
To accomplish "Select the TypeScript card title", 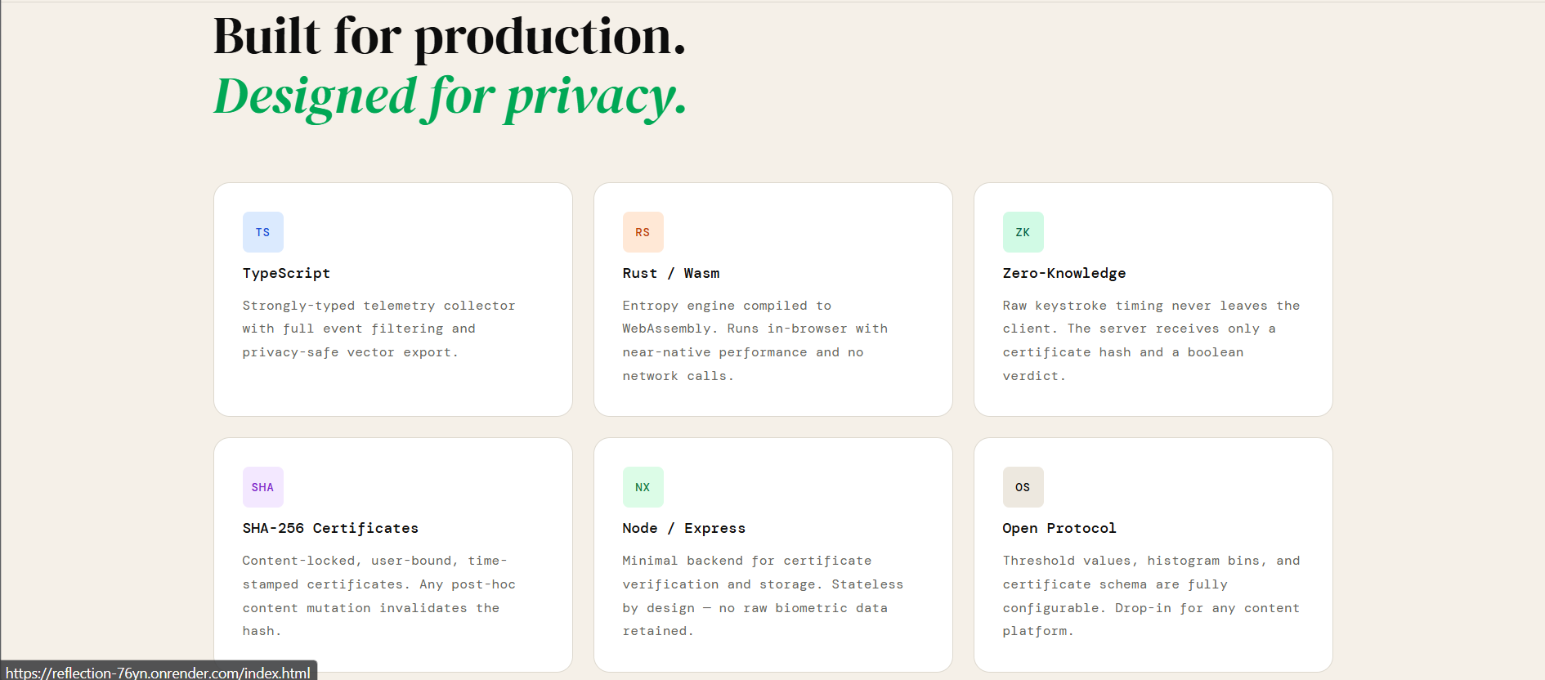I will (x=286, y=273).
